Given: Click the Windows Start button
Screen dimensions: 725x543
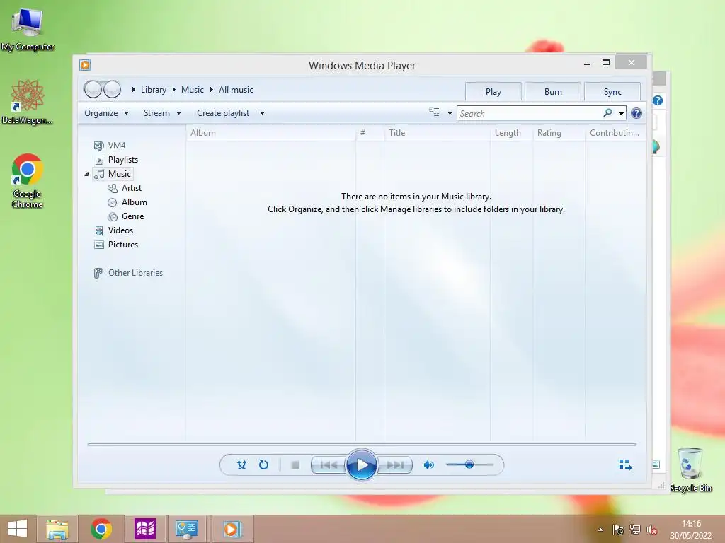Looking at the screenshot, I should pos(18,529).
